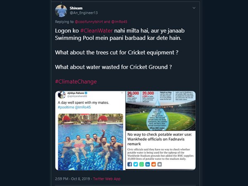The width and height of the screenshot is (248, 186).
Task: Click Ajinkya Rahane's avatar in the embedded tweet
Action: pos(60,95)
